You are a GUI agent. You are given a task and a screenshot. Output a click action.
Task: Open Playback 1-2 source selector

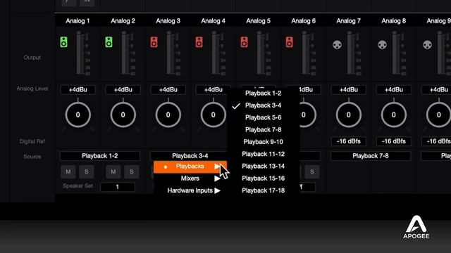(x=100, y=156)
